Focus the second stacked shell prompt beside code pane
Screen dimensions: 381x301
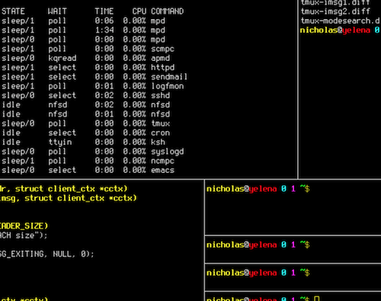point(258,245)
